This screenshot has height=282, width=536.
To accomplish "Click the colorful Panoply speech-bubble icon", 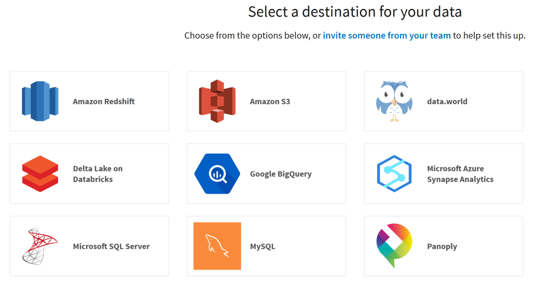I will tap(394, 246).
